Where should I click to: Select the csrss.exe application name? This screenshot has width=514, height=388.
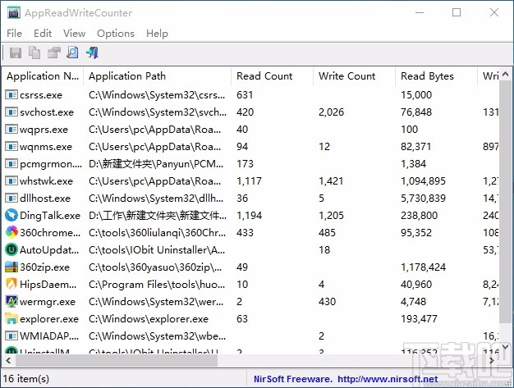click(x=41, y=95)
